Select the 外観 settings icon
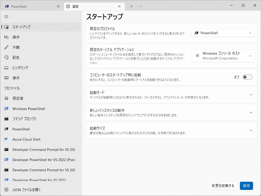The height and width of the screenshot is (196, 261). 7,47
